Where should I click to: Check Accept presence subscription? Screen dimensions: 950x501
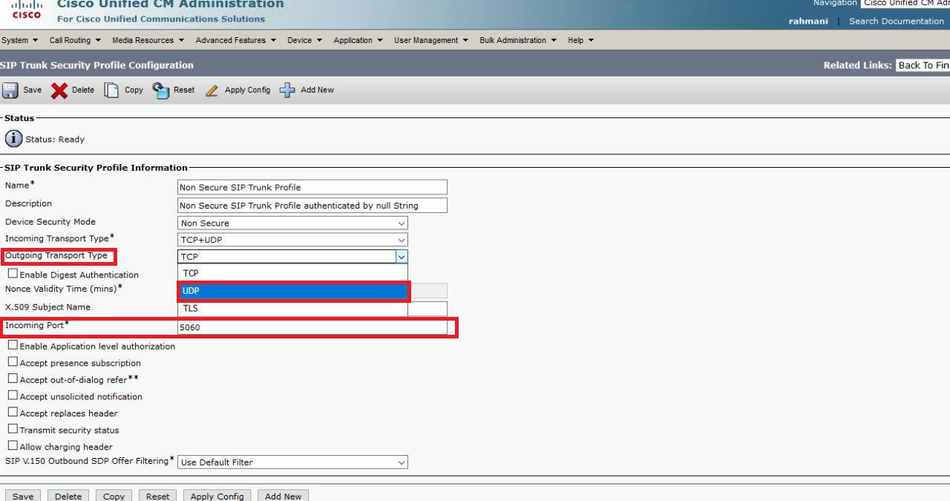[13, 362]
